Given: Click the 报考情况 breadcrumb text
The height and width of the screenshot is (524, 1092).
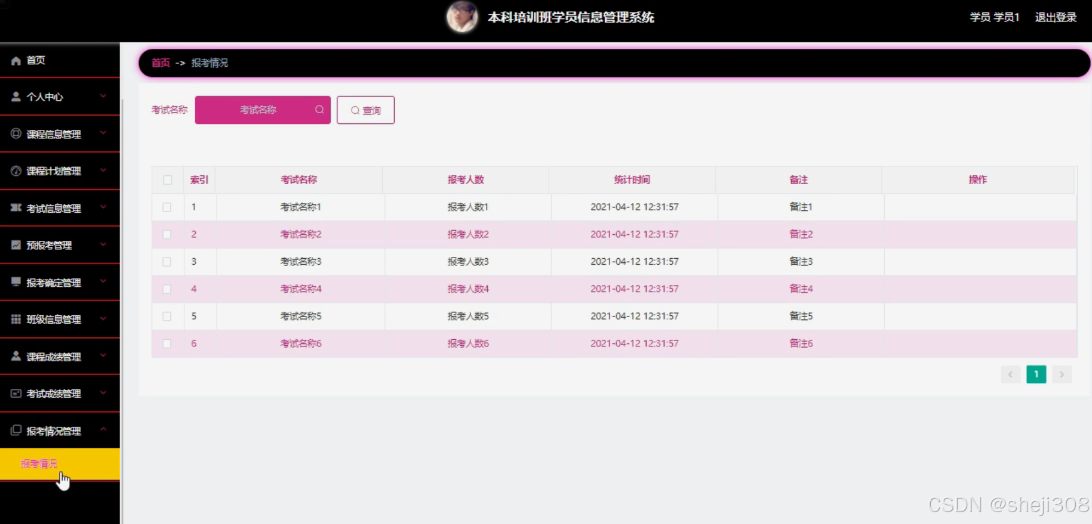Looking at the screenshot, I should click(210, 63).
